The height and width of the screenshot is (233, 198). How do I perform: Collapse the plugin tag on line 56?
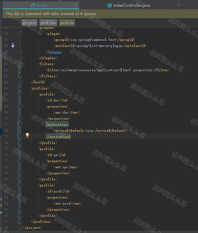(21, 33)
